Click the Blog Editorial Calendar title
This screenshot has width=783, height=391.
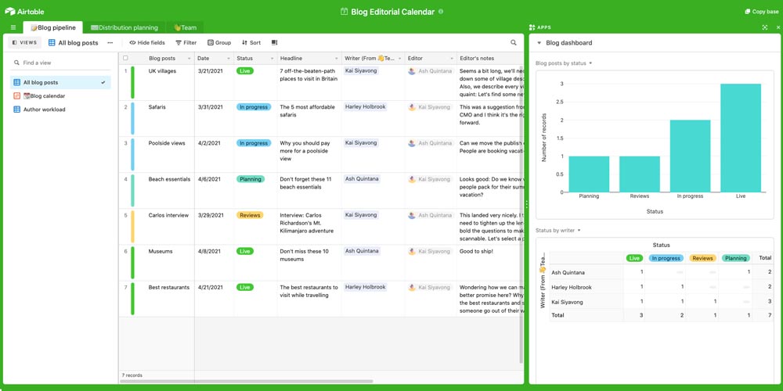392,12
